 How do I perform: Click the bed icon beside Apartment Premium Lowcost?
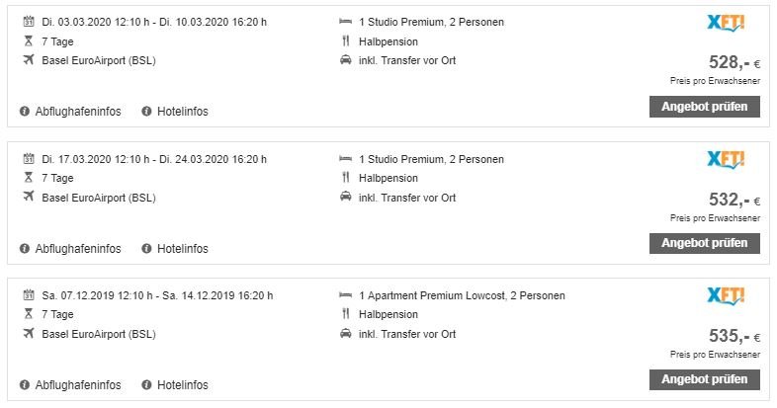point(345,295)
